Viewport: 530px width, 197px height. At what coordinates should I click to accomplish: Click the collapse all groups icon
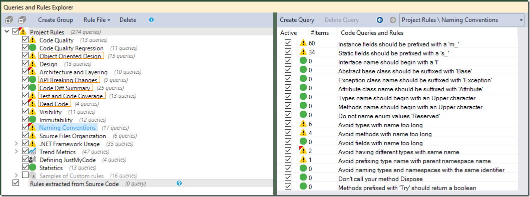pyautogui.click(x=22, y=20)
